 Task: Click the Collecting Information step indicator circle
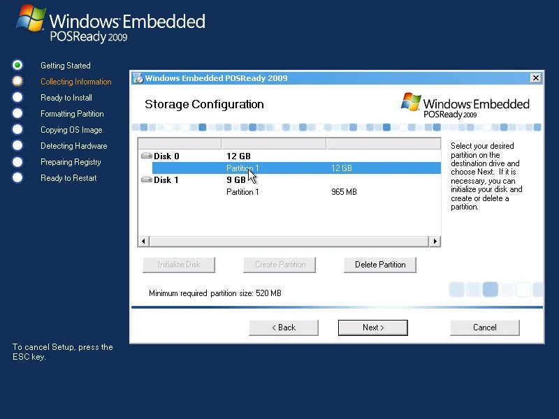click(x=17, y=81)
